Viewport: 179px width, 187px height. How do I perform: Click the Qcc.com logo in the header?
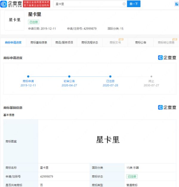tap(11, 4)
